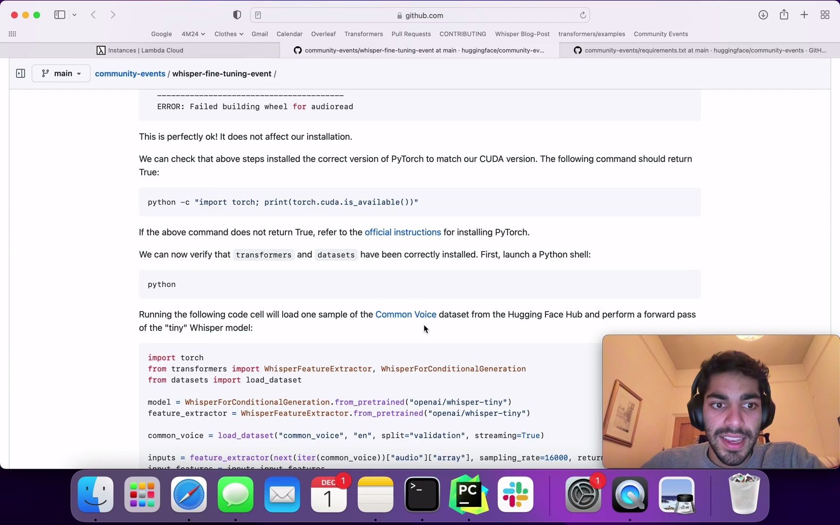Open Slack from the Dock
Screen dimensions: 840x525
click(x=515, y=495)
